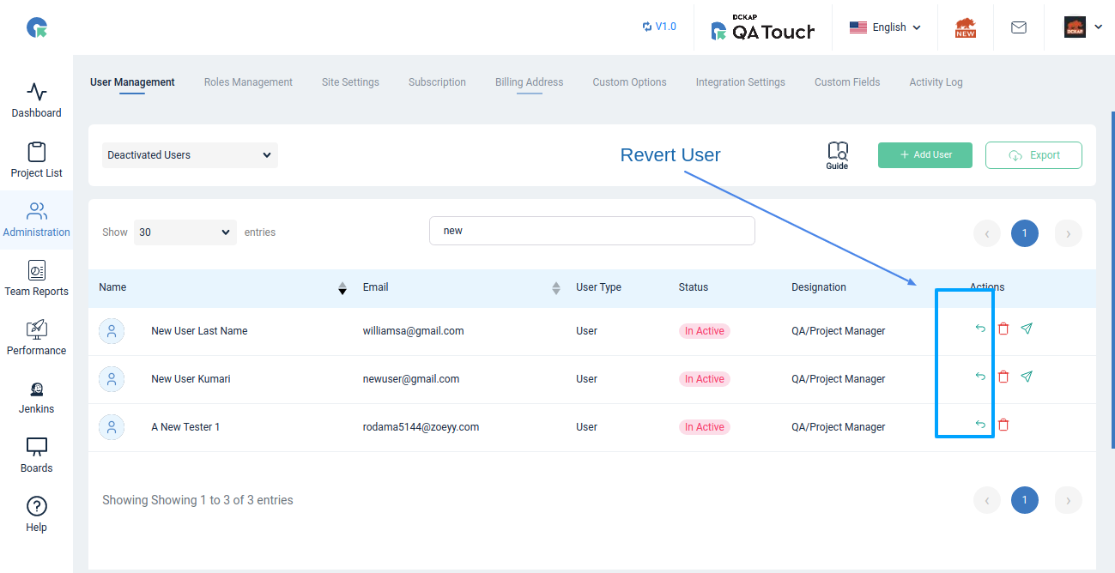1115x573 pixels.
Task: Revert user New User Last Name
Action: coord(980,329)
